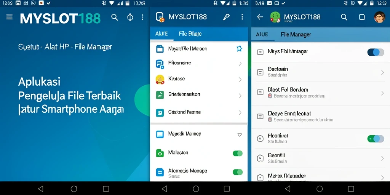Select the AIUE tab in right screen
The height and width of the screenshot is (195, 390).
pyautogui.click(x=262, y=34)
